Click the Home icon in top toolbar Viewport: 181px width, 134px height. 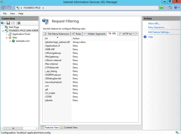point(170,8)
